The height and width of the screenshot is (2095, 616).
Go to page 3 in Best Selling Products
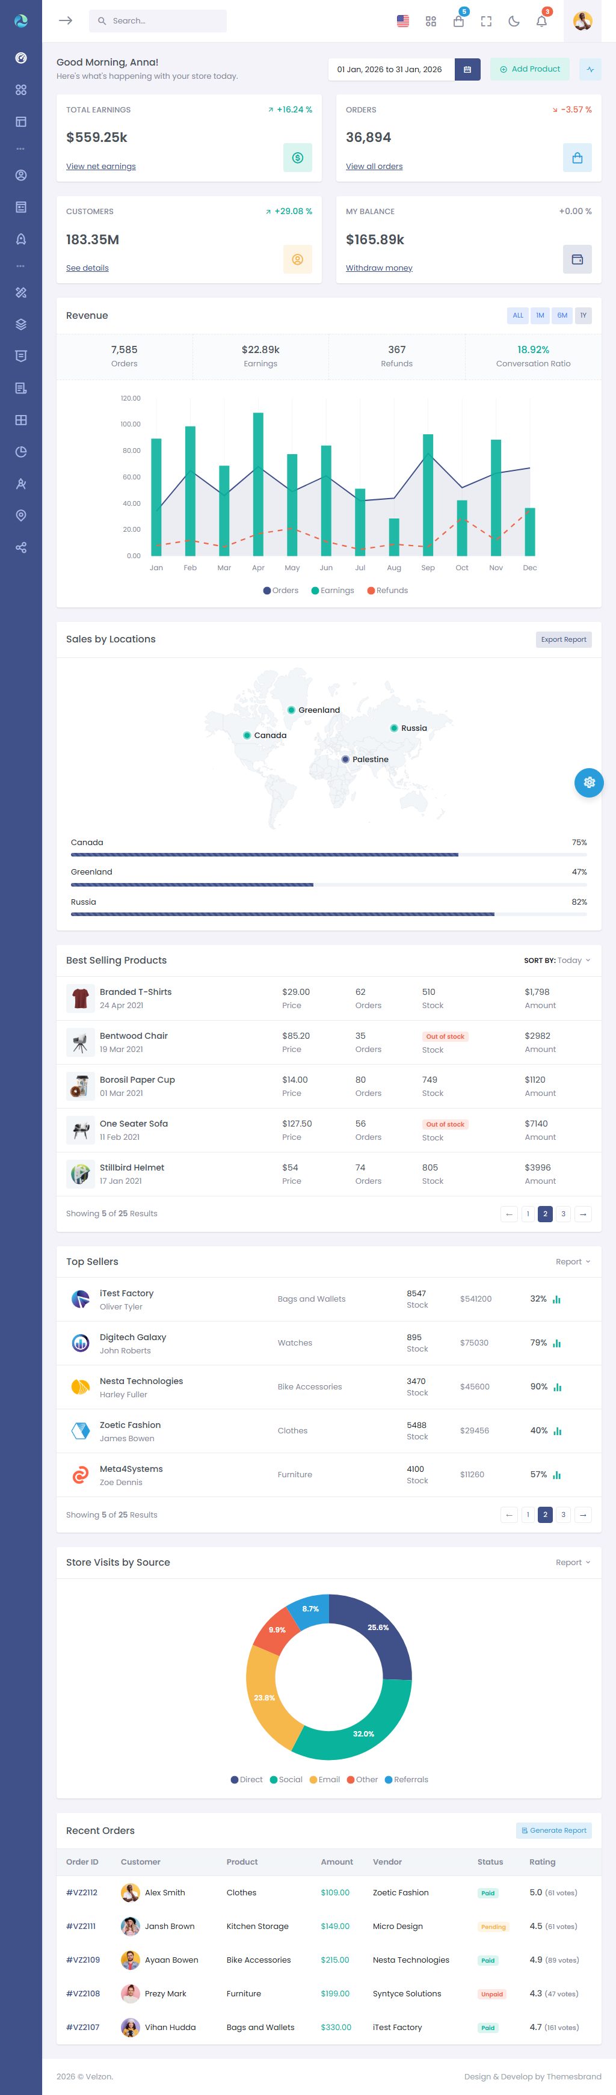tap(563, 1214)
